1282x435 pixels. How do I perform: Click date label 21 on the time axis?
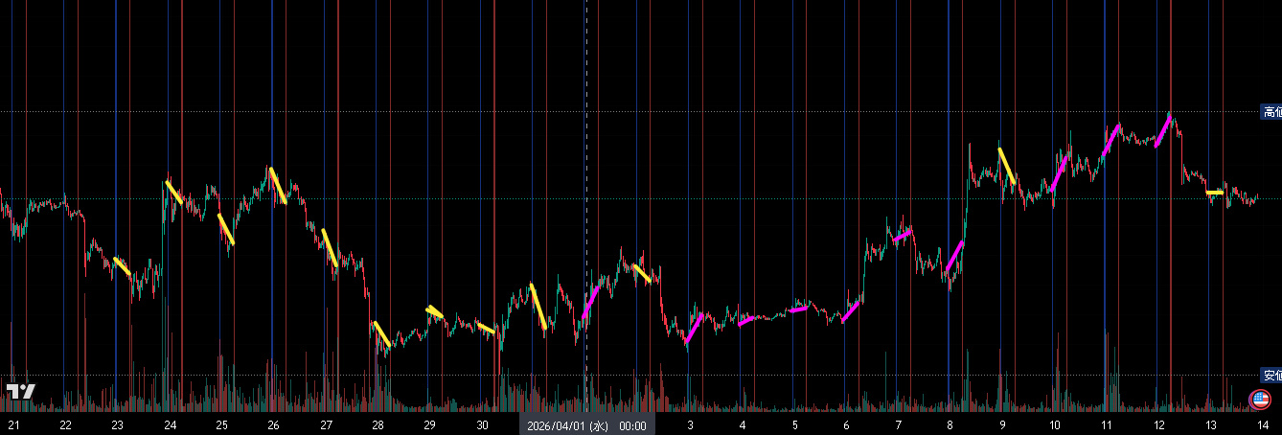(x=13, y=425)
